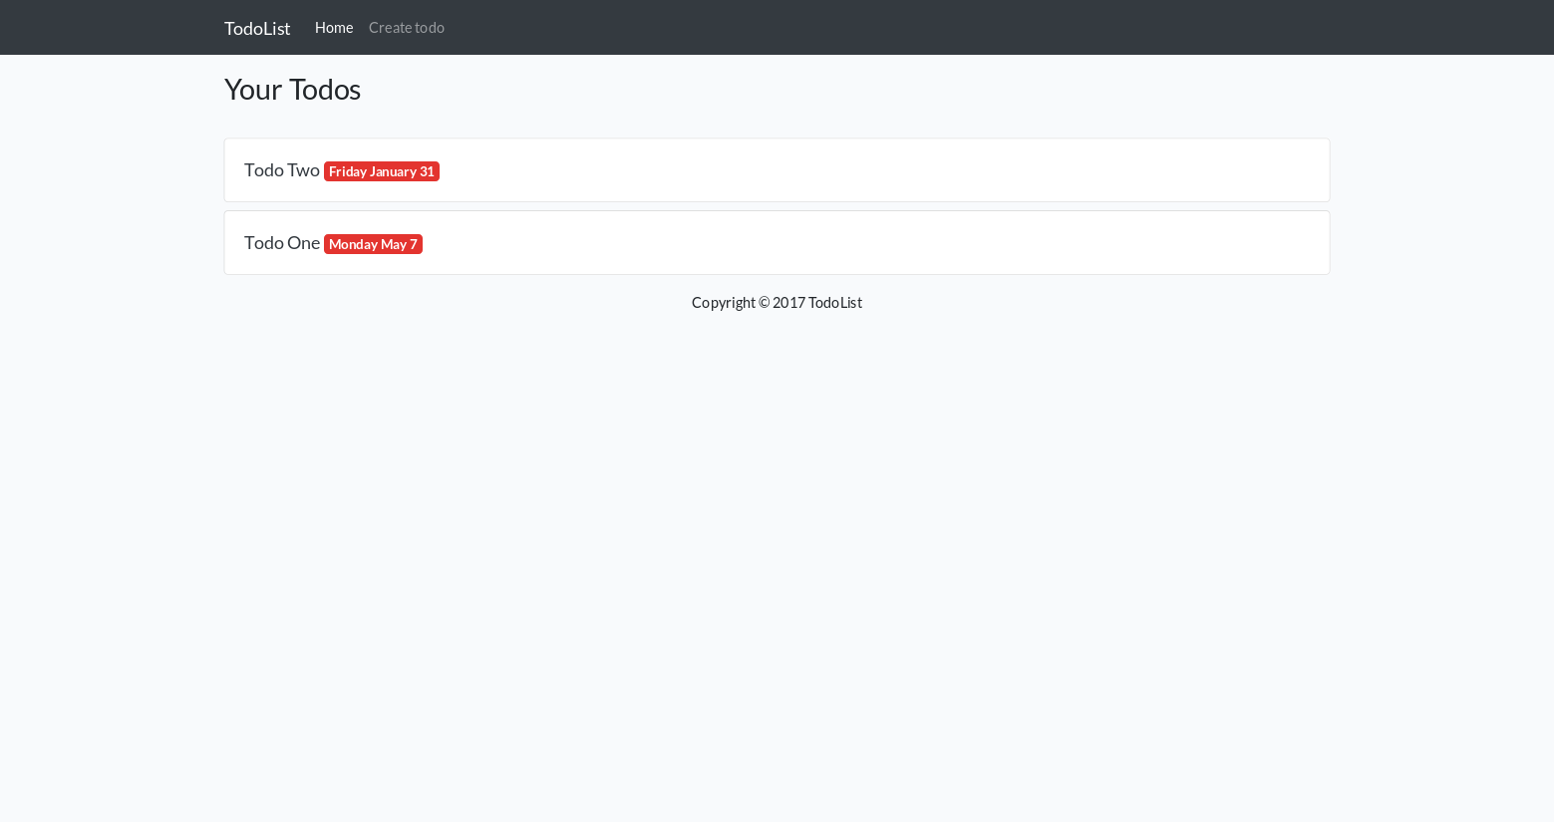
Task: Open the Create todo page
Action: point(407,28)
